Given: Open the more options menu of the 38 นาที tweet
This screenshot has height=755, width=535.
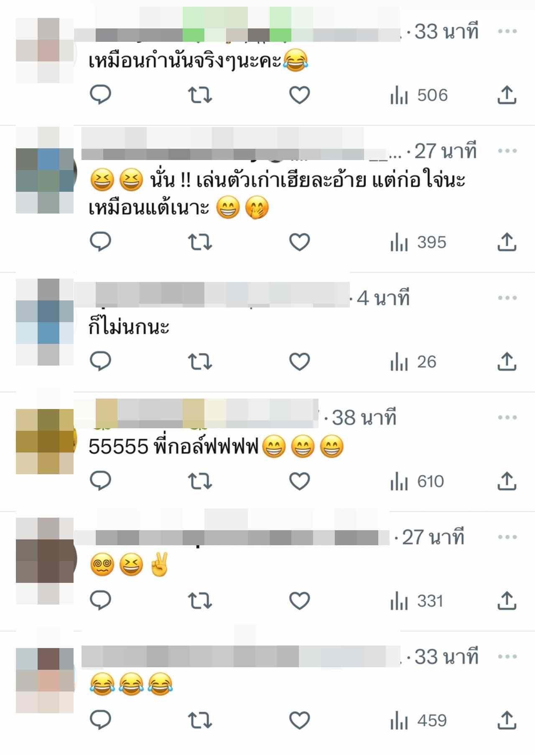Looking at the screenshot, I should pos(507,417).
